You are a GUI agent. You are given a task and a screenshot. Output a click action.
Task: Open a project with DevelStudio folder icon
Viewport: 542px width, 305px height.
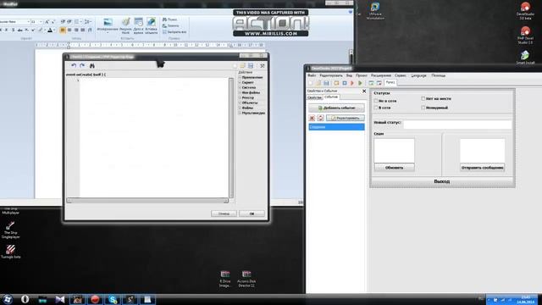tap(318, 83)
